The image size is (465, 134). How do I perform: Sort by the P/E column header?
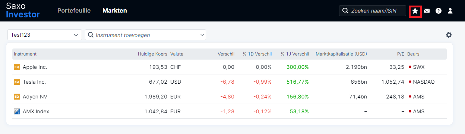click(401, 54)
